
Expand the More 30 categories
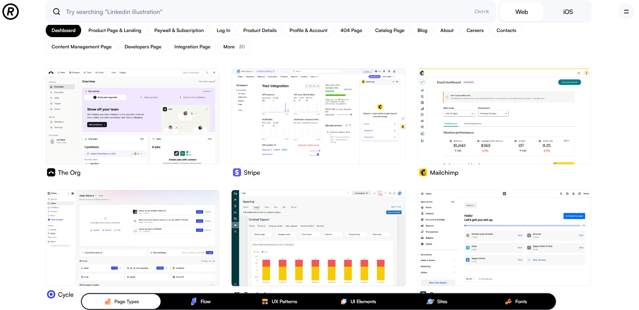pyautogui.click(x=234, y=47)
